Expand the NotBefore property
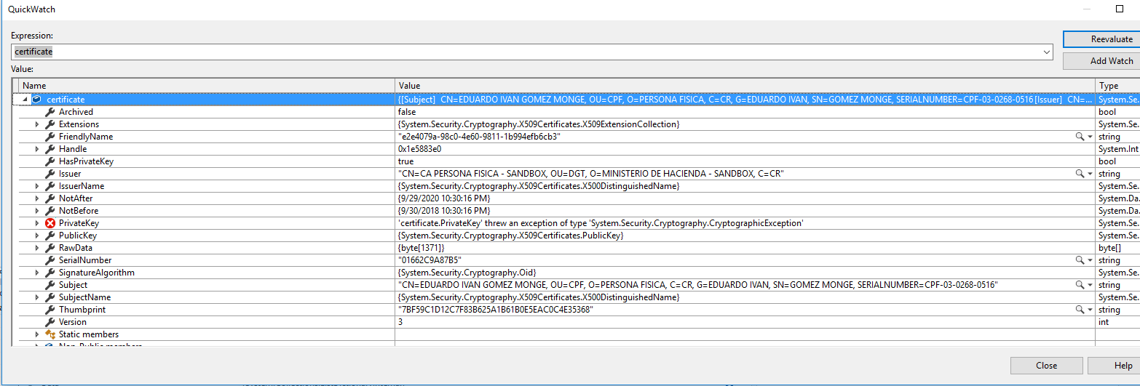The image size is (1140, 386). point(37,211)
